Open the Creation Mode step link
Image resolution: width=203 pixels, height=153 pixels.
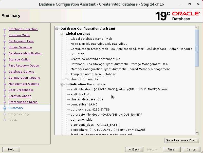(x=19, y=35)
